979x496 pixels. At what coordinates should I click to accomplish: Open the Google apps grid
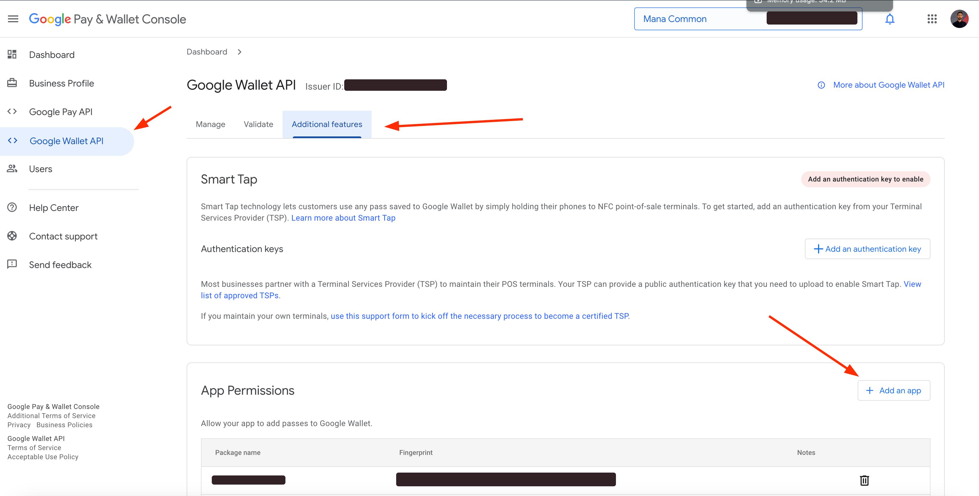tap(932, 19)
